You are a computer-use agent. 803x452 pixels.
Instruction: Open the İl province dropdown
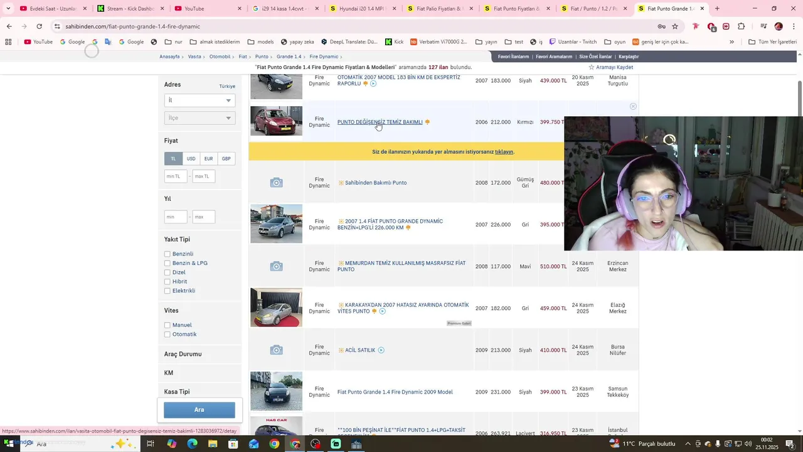coord(199,100)
